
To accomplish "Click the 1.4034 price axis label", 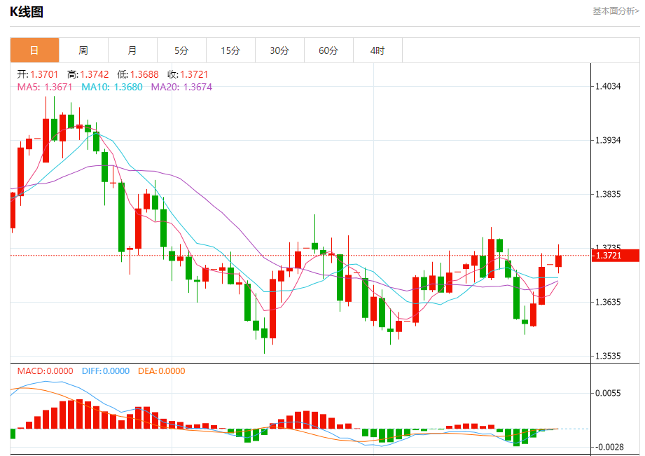I will (x=608, y=86).
